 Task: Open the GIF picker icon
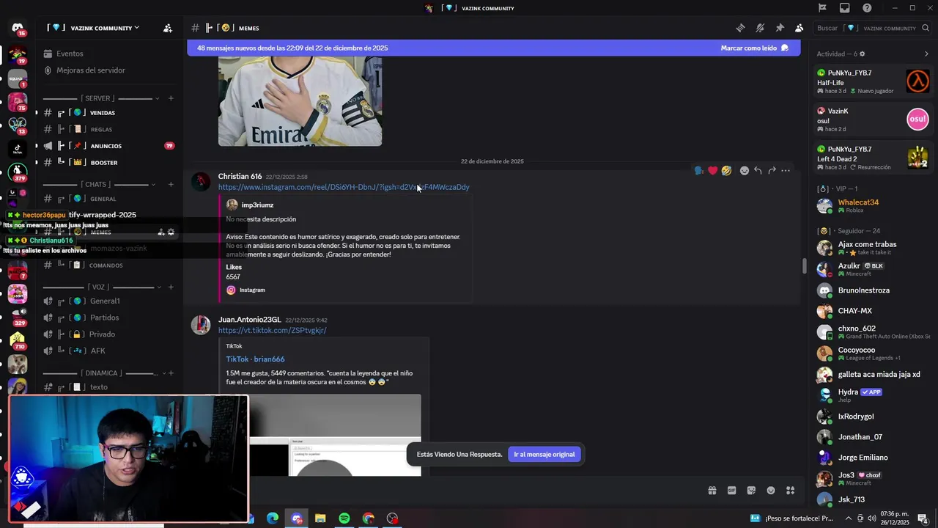[731, 491]
